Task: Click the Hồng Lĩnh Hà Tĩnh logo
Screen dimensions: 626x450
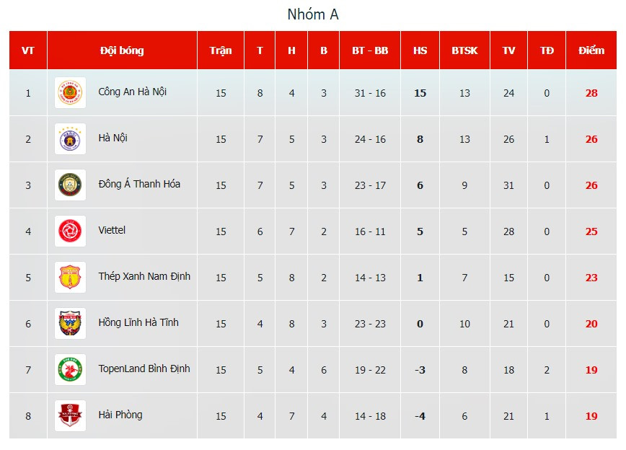Action: 70,324
